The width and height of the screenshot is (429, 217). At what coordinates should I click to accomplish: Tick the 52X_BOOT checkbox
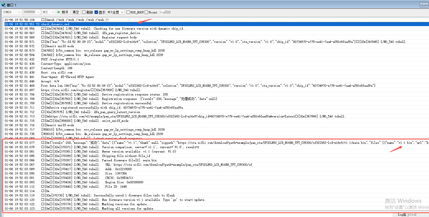128,12
